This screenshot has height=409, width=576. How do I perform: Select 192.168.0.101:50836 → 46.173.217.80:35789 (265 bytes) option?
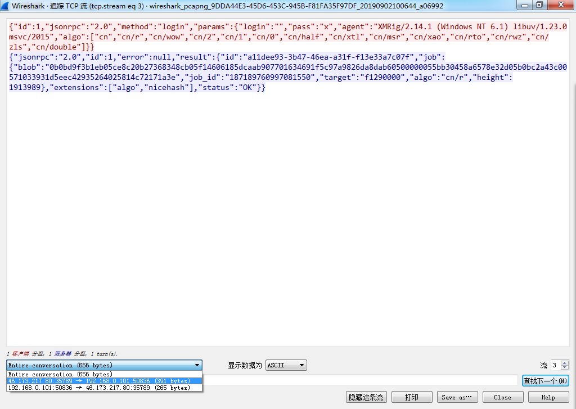(104, 387)
